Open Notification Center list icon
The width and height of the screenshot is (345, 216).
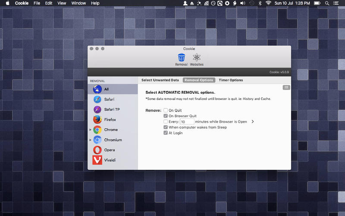(x=336, y=3)
